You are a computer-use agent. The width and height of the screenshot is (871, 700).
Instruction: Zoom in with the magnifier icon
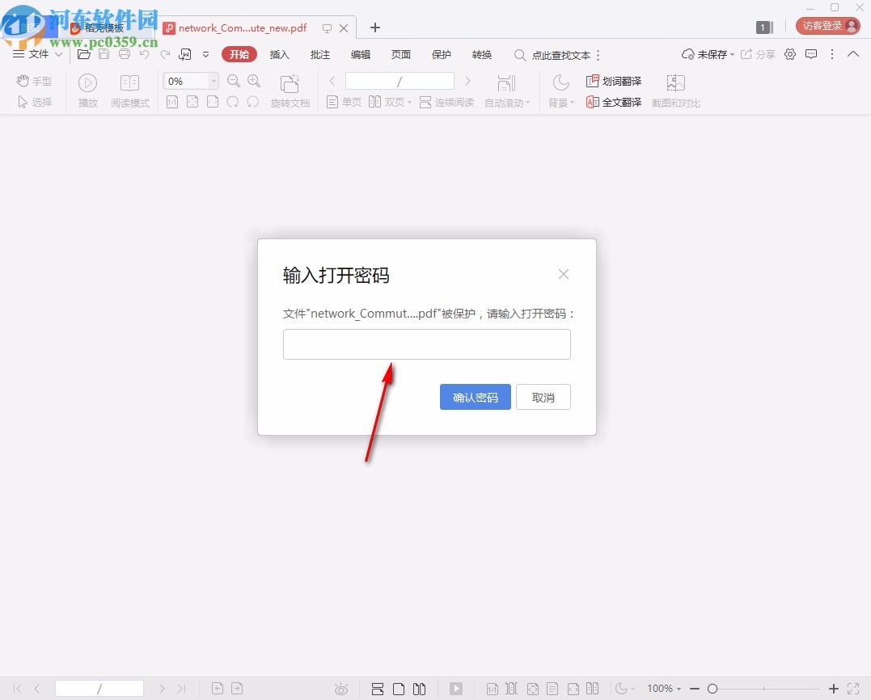pyautogui.click(x=254, y=81)
